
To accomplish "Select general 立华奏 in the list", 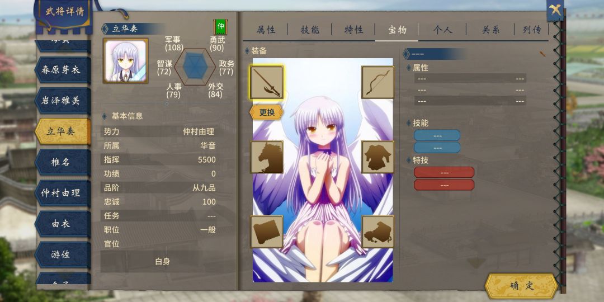I will 63,132.
